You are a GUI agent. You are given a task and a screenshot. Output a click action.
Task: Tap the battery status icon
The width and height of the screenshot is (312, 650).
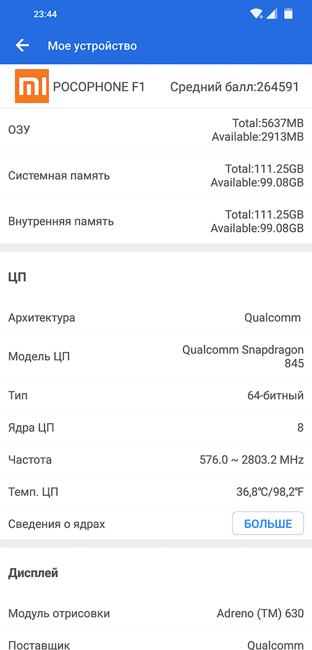point(289,14)
